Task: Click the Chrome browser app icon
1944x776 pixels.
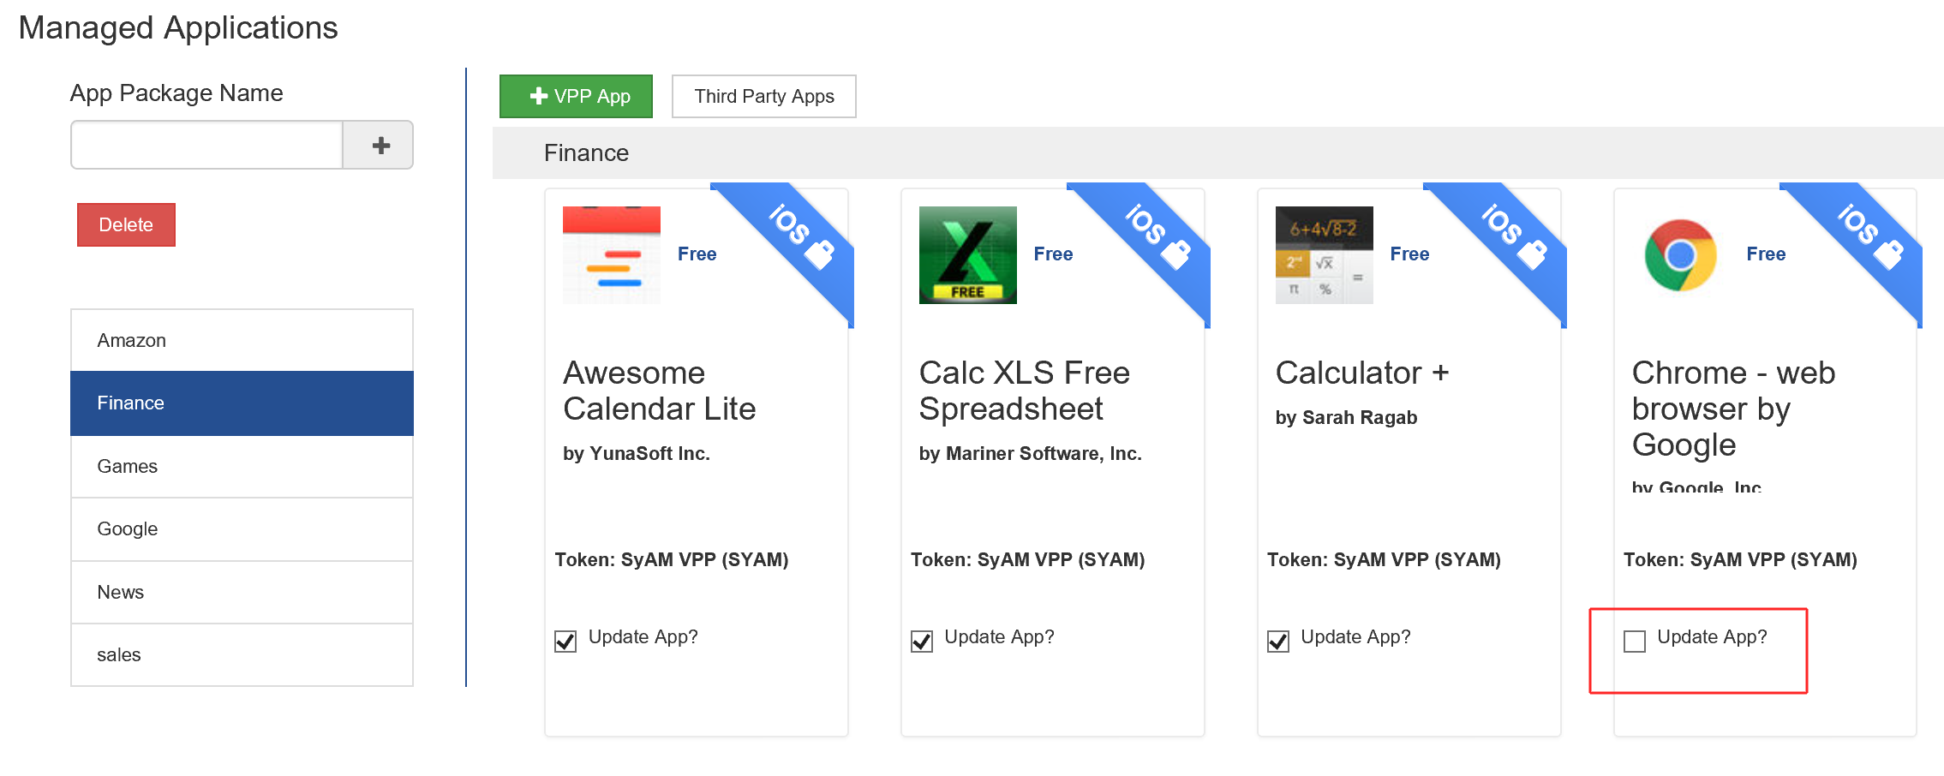Action: [x=1680, y=254]
